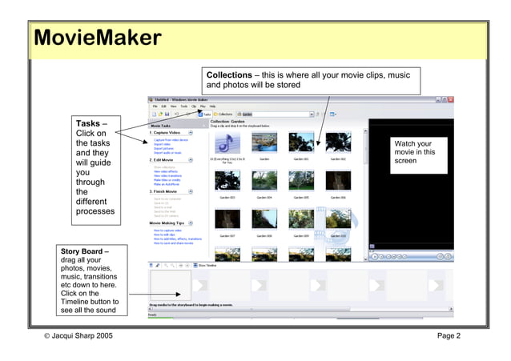Image resolution: width=511 pixels, height=361 pixels.
Task: Click the Rewind Storyboard icon
Action: tap(181, 266)
